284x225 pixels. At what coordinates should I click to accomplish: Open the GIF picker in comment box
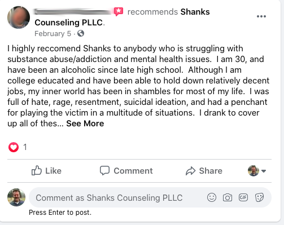(243, 197)
